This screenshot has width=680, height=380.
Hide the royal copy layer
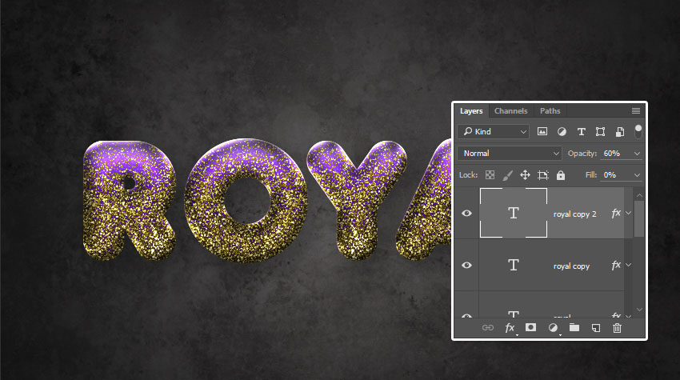[467, 266]
